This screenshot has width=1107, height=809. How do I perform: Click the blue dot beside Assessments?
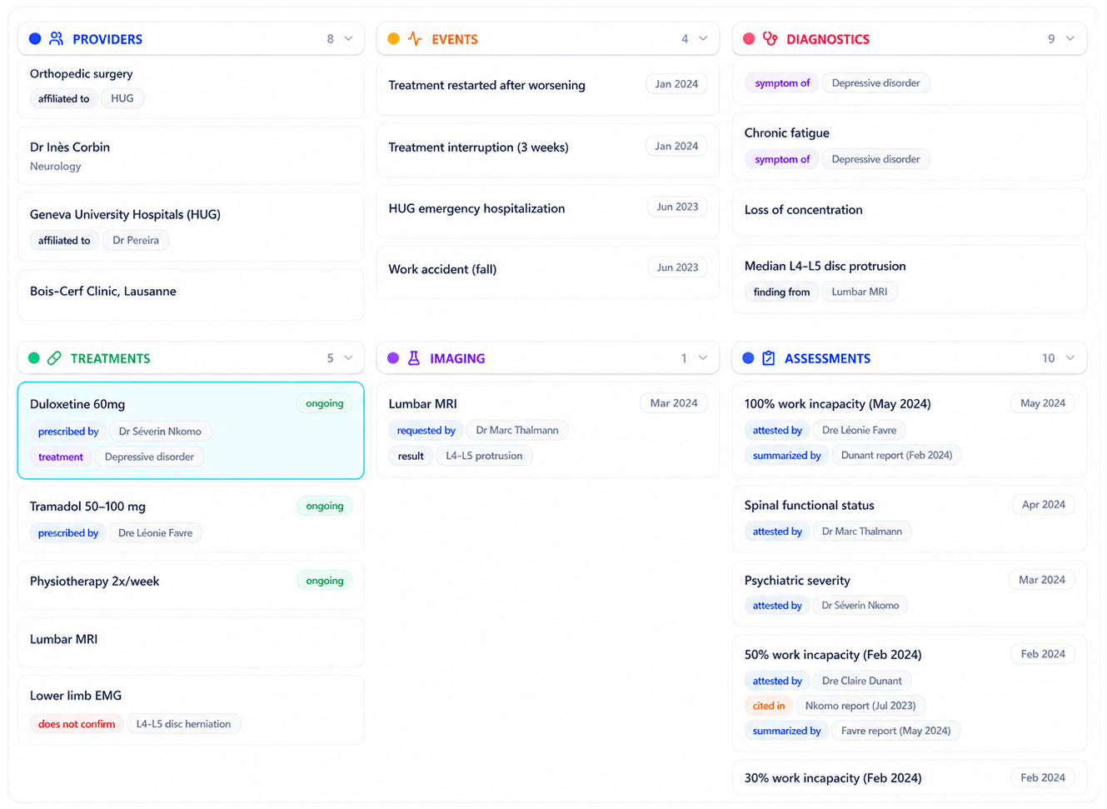click(x=748, y=358)
